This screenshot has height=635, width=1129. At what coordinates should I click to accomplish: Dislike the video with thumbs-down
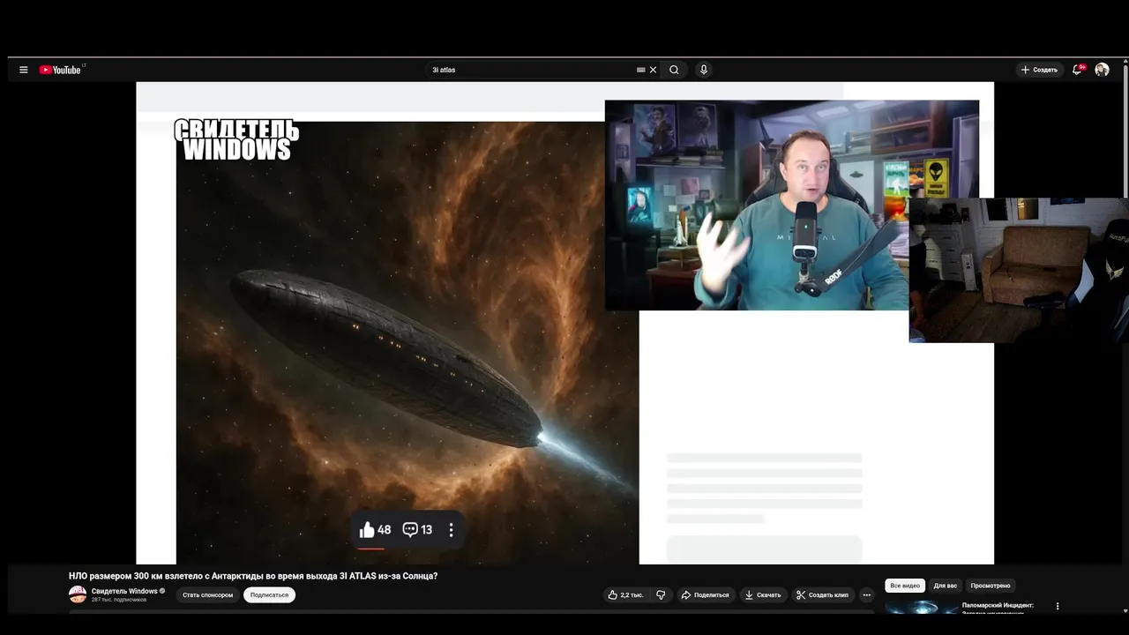click(661, 595)
